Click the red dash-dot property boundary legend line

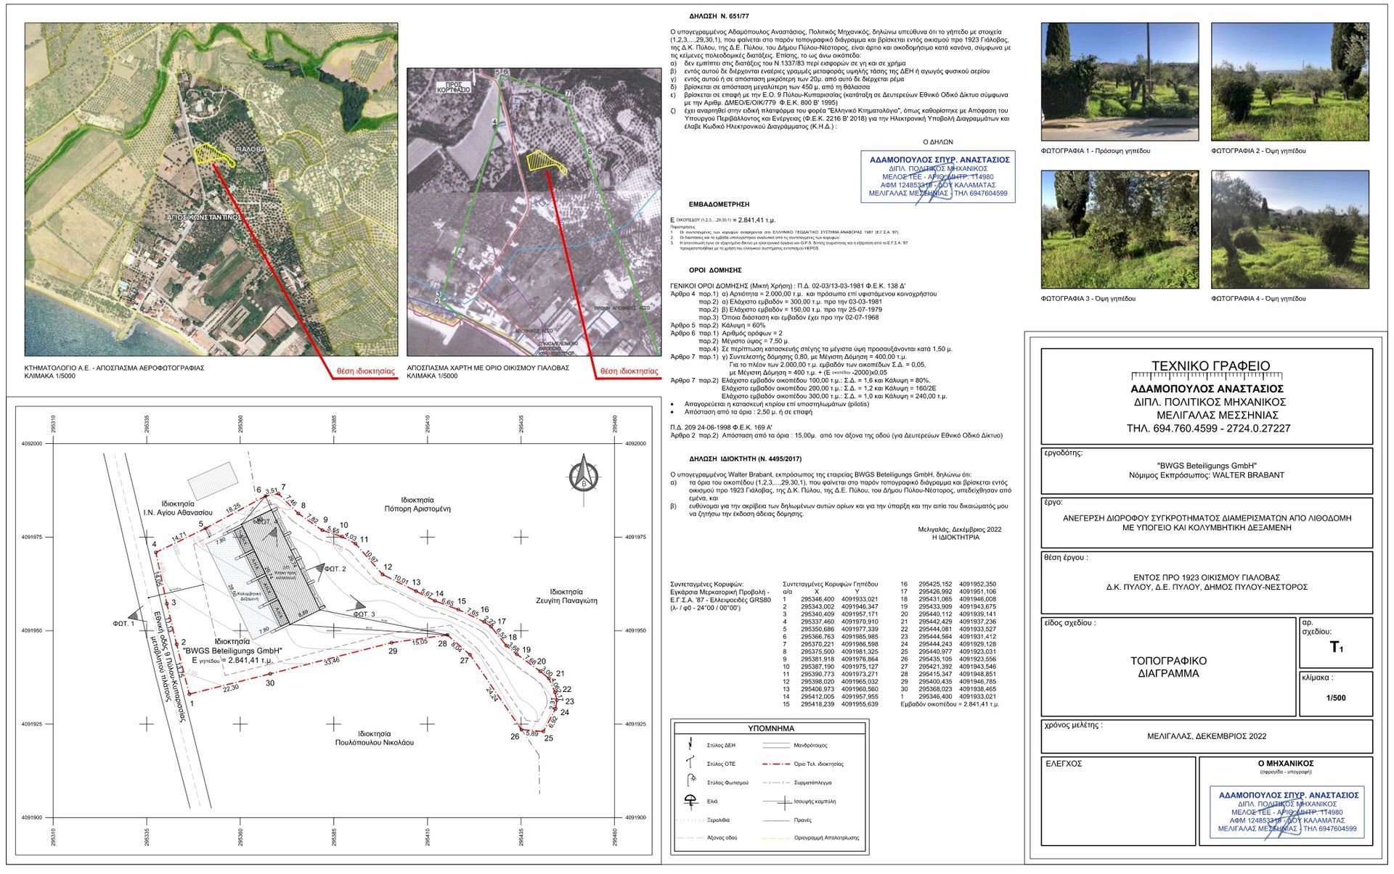point(776,764)
